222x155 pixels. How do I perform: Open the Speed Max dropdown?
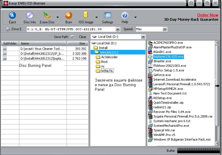coord(165,29)
